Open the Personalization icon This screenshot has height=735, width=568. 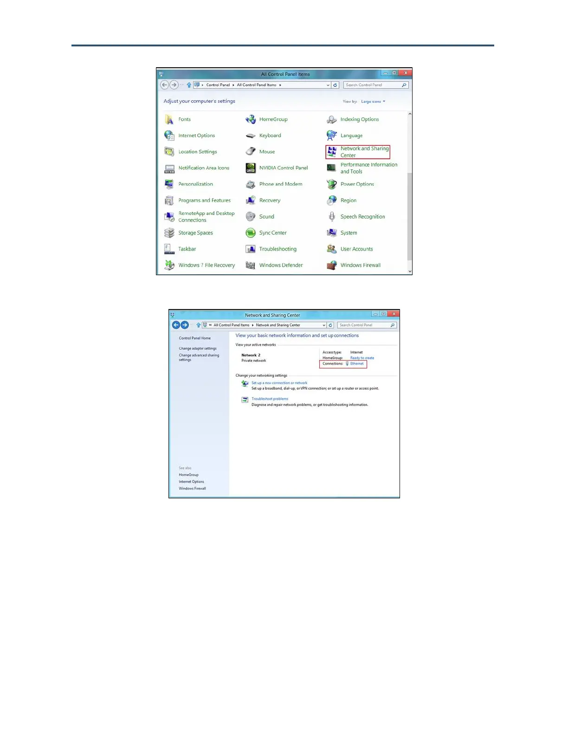click(x=169, y=184)
